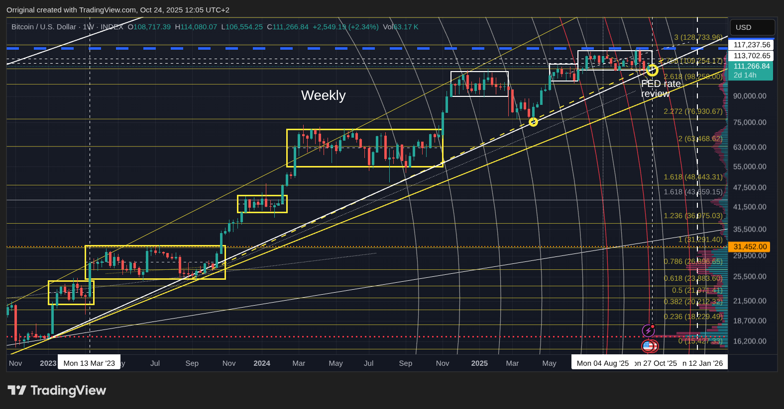Click the 21,500.00 price axis tick
Viewport: 784px width, 409px height.
coord(750,301)
